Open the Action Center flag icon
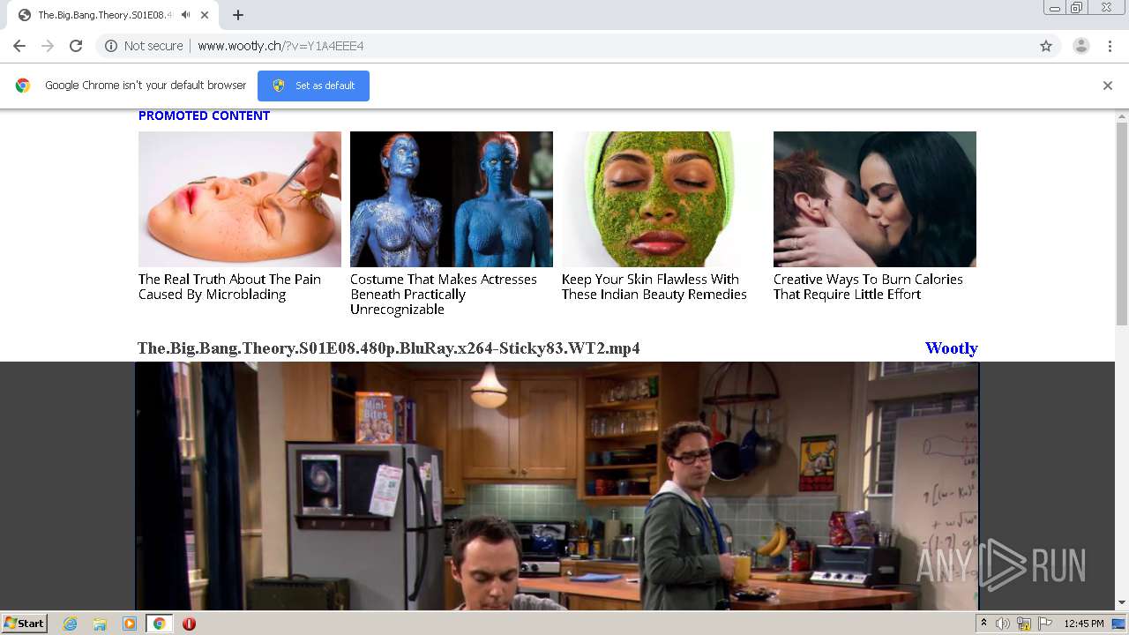1129x635 pixels. (1045, 624)
